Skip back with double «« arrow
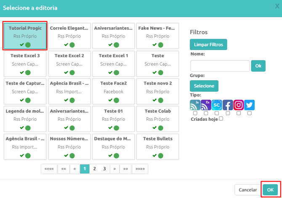Screen dimensions: 282x198 64,169
